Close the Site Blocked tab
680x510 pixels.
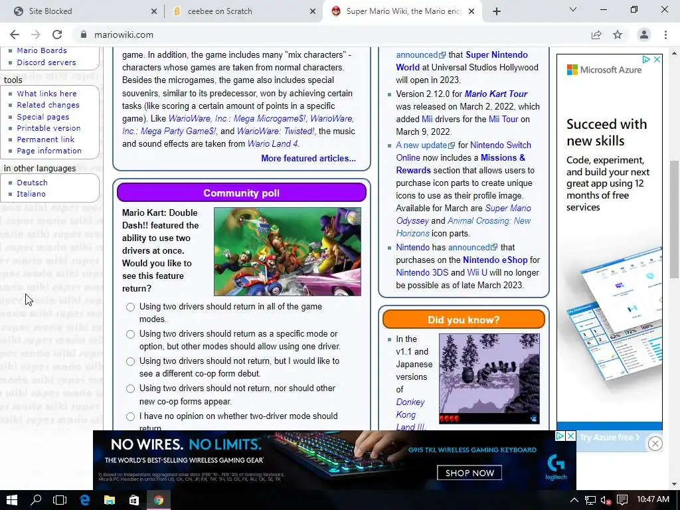[154, 11]
